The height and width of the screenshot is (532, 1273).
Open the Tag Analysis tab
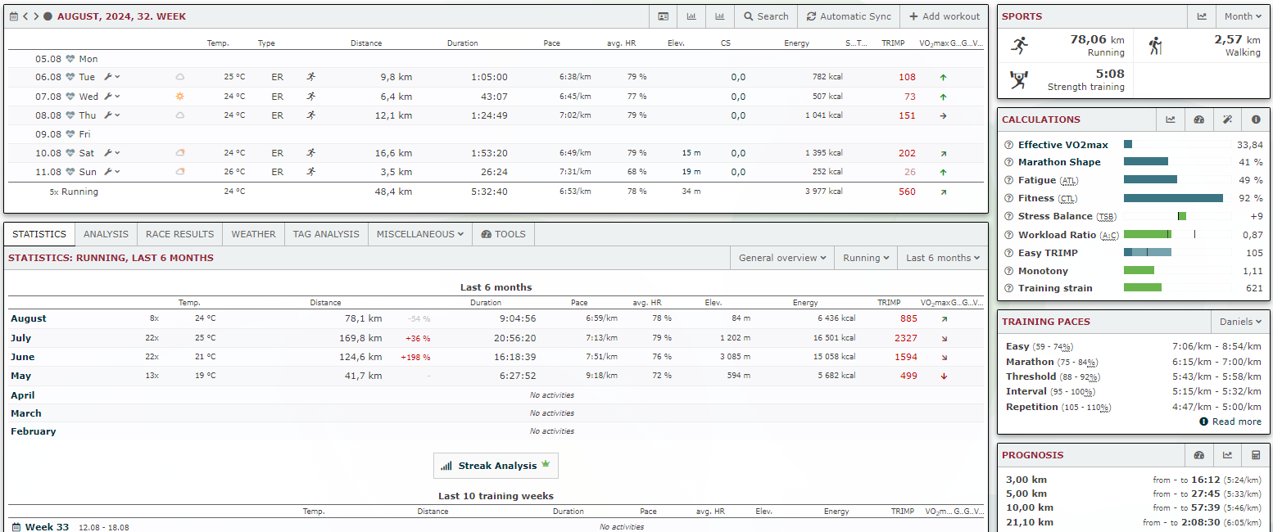pyautogui.click(x=326, y=234)
